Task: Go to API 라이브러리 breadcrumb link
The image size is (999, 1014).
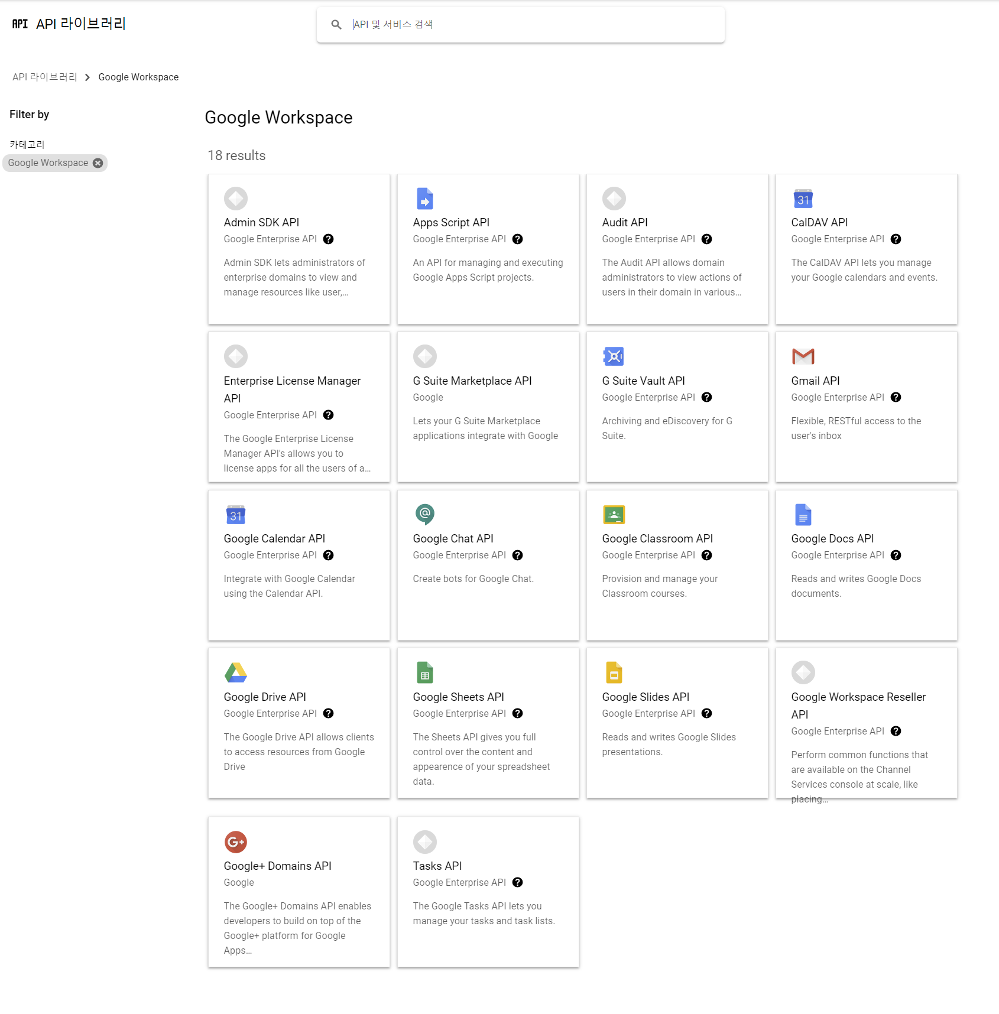Action: pos(45,77)
